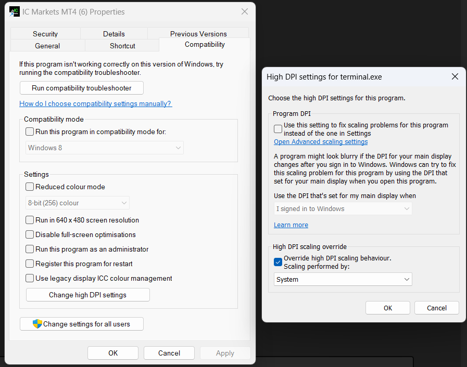Click Change high DPI settings button
Image resolution: width=467 pixels, height=367 pixels.
point(88,295)
